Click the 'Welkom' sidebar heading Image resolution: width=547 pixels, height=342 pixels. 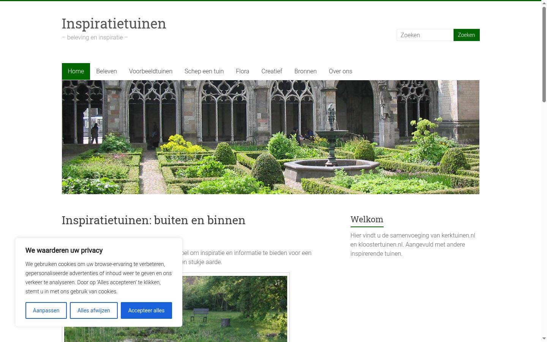[x=367, y=220]
